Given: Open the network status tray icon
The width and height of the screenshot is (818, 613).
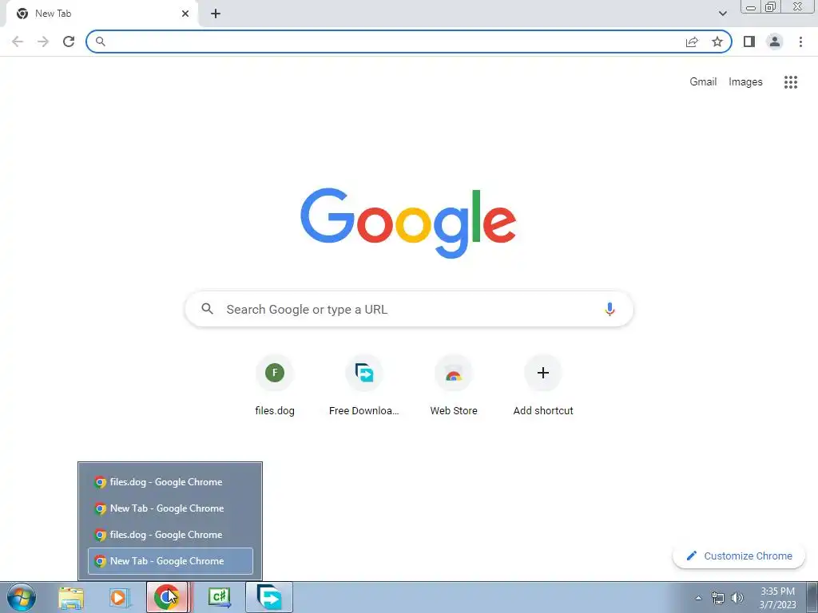Looking at the screenshot, I should pyautogui.click(x=718, y=598).
